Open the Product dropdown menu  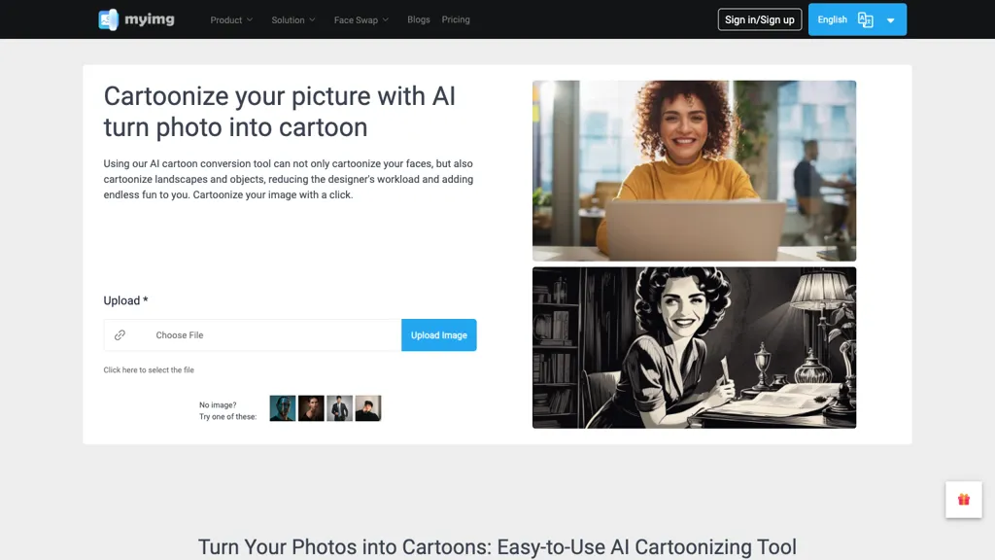coord(231,19)
